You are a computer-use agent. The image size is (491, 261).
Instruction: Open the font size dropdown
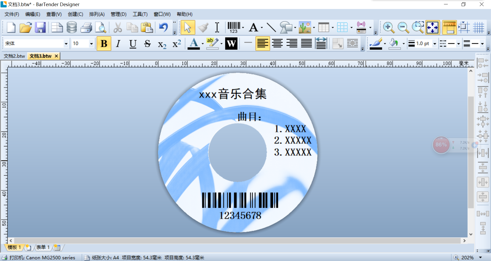(x=91, y=43)
